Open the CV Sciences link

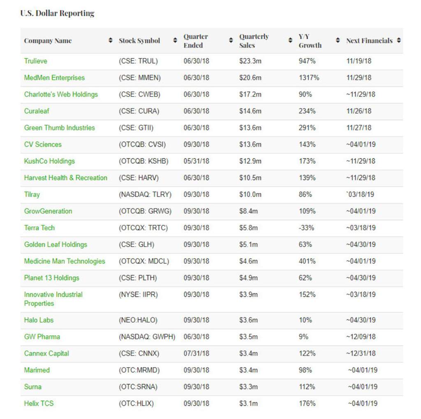43,144
